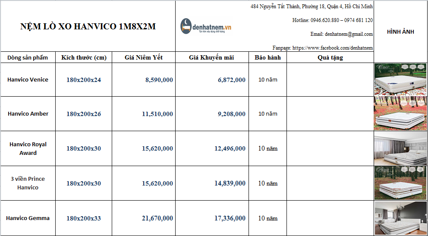The image size is (428, 236).
Task: Select the Hanvico Venice product cell
Action: click(28, 80)
